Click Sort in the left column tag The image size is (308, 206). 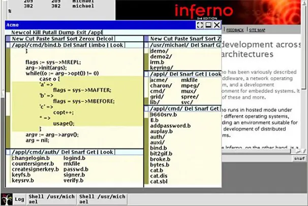(x=72, y=39)
